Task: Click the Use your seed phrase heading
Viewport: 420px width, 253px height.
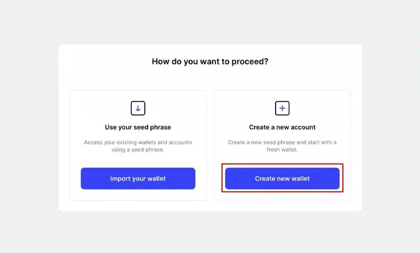Action: tap(138, 127)
